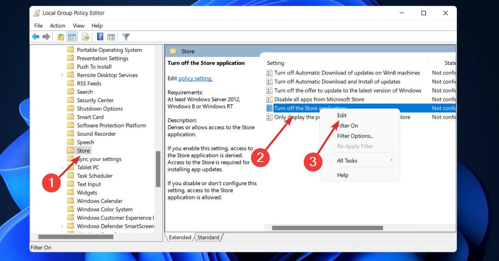Click folder icon next to Sound Recorder
499x261 pixels.
click(71, 134)
